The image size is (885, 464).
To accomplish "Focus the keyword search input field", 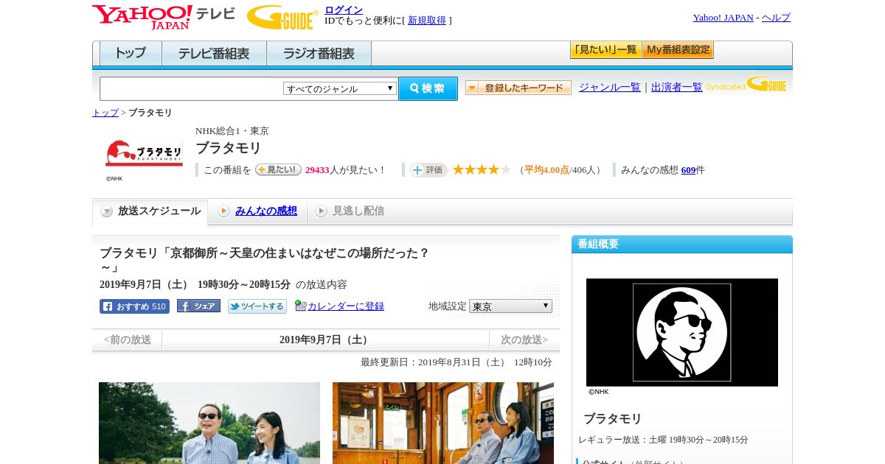I will (x=191, y=88).
